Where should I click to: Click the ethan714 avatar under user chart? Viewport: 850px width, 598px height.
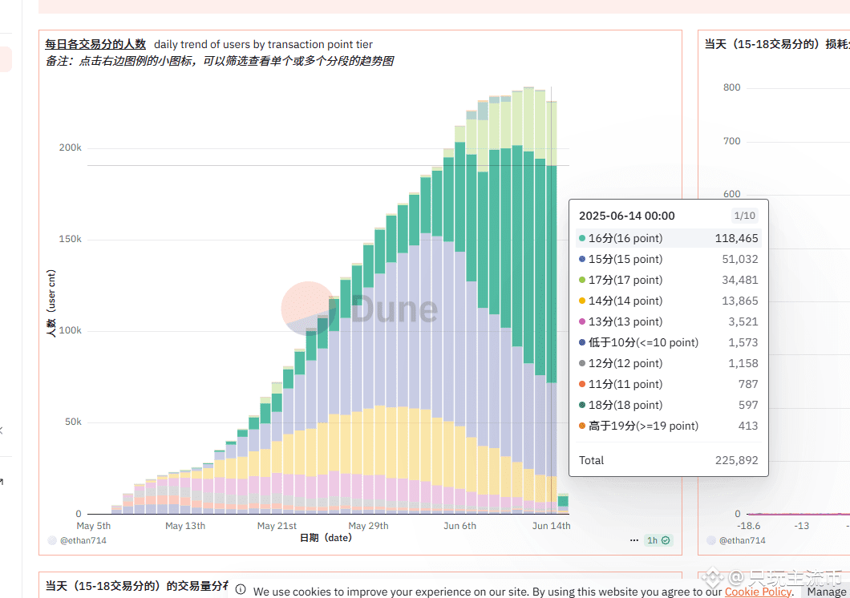pos(53,540)
